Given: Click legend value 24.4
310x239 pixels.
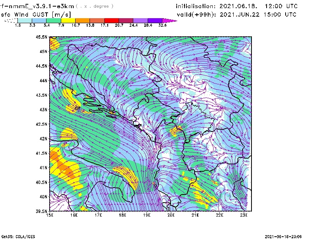Looking at the screenshot, I should click(133, 25).
